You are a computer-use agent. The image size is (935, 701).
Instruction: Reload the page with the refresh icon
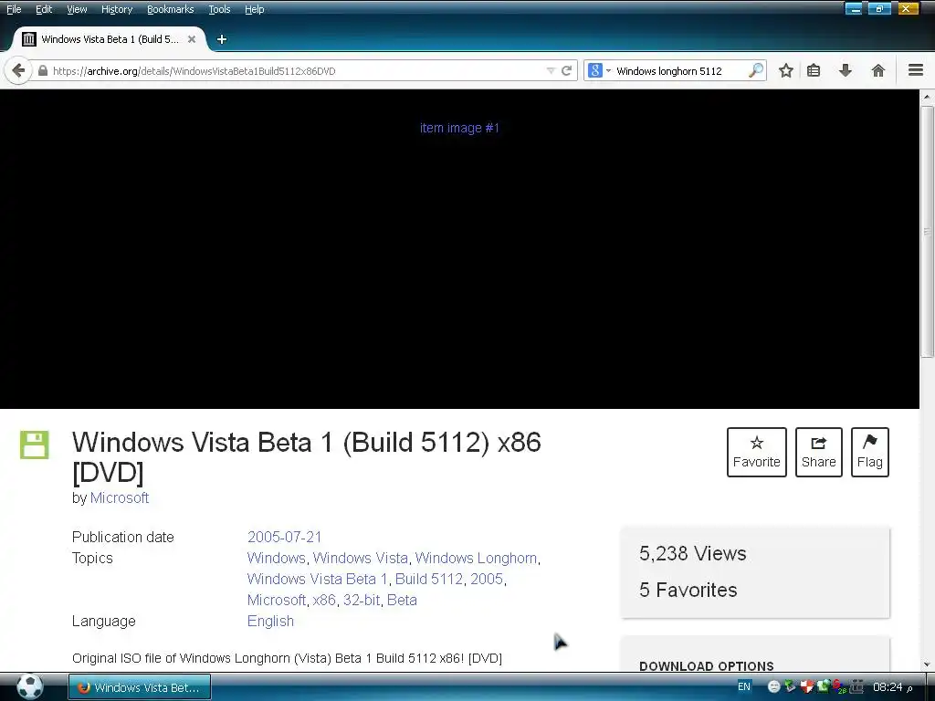click(566, 71)
